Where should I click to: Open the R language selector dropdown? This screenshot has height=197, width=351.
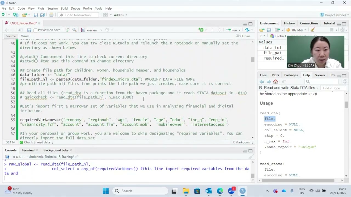(x=262, y=36)
